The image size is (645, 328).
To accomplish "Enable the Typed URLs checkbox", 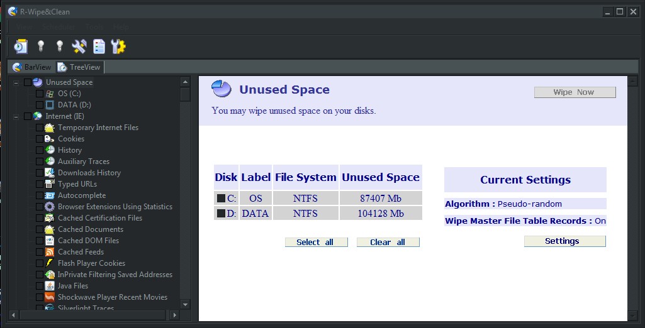I will tap(40, 184).
